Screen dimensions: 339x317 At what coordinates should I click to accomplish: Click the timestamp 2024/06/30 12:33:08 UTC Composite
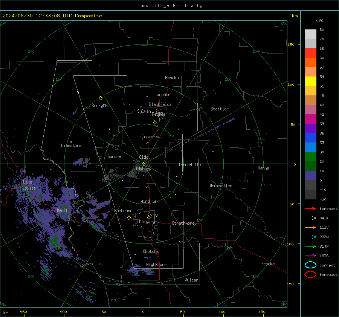click(52, 16)
